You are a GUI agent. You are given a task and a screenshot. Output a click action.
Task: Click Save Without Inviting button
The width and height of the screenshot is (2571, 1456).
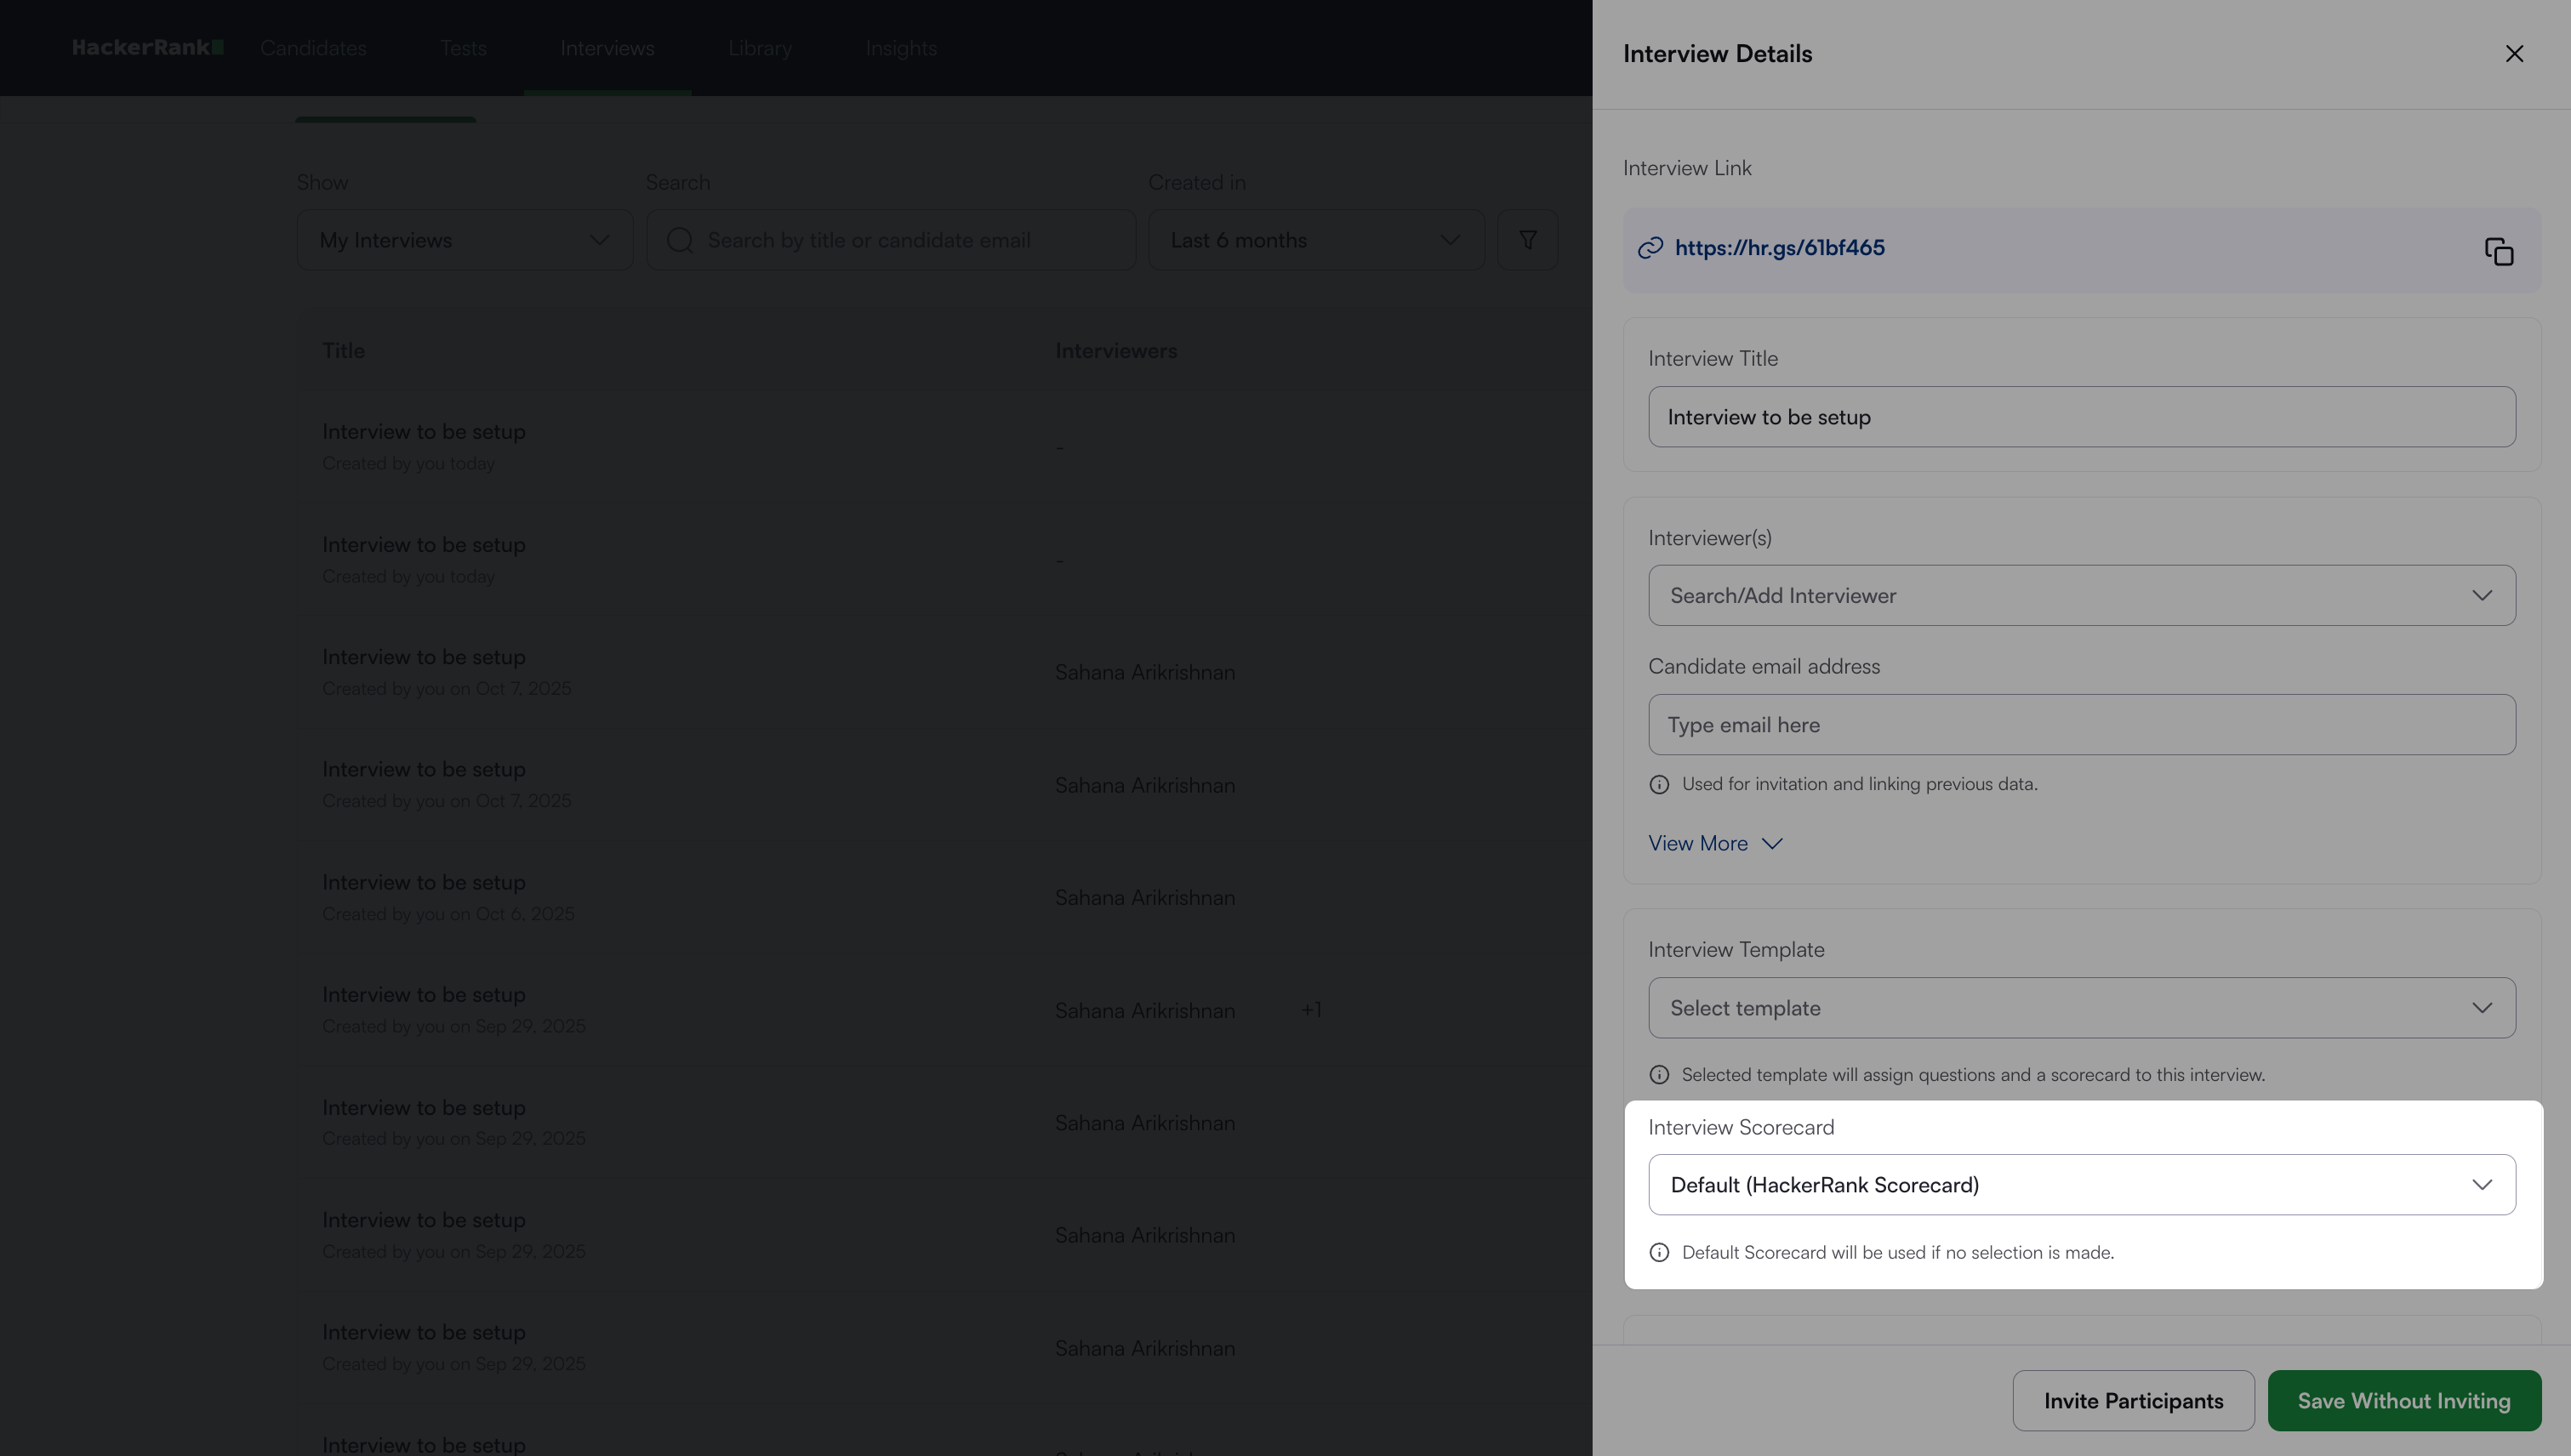[2403, 1401]
